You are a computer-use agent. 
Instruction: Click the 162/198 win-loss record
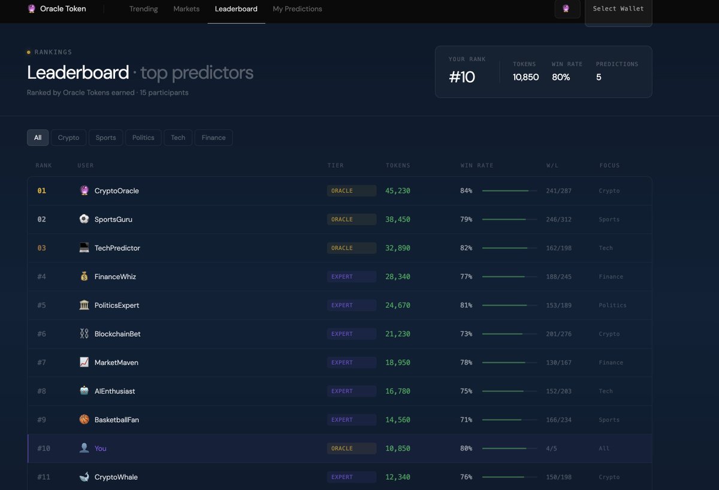point(559,248)
